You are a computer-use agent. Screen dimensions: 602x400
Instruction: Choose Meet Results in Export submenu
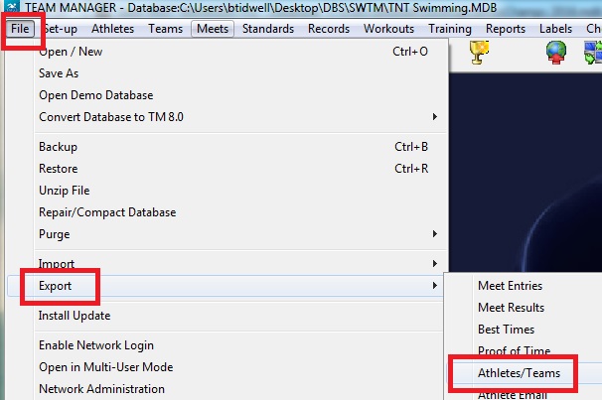coord(524,308)
